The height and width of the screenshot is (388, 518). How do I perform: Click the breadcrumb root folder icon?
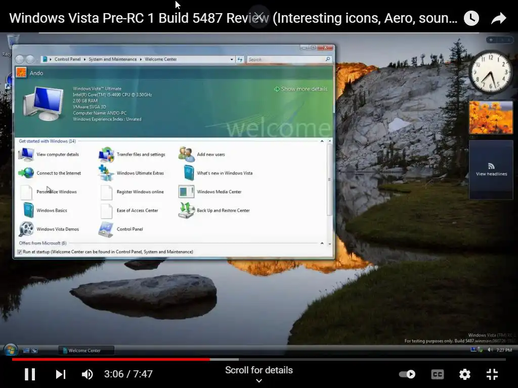click(45, 59)
